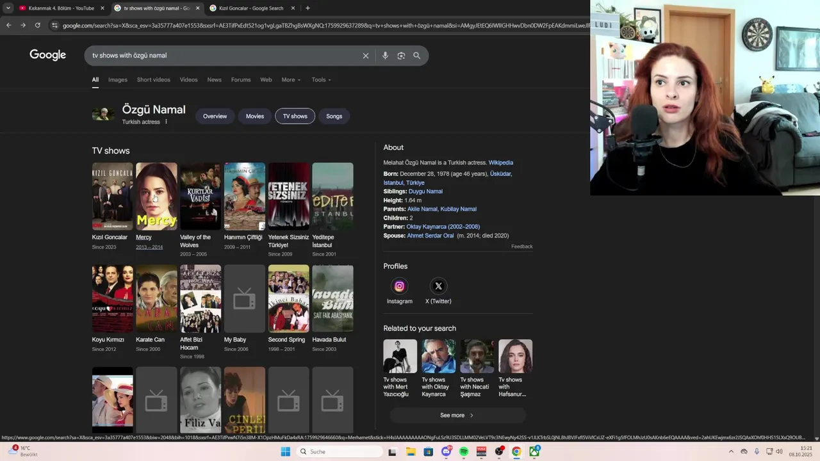820x461 pixels.
Task: Open the Mercy show poster
Action: pyautogui.click(x=156, y=196)
